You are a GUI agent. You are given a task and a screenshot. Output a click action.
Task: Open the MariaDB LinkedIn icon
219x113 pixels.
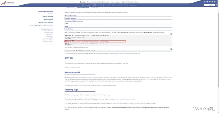coord(210,2)
